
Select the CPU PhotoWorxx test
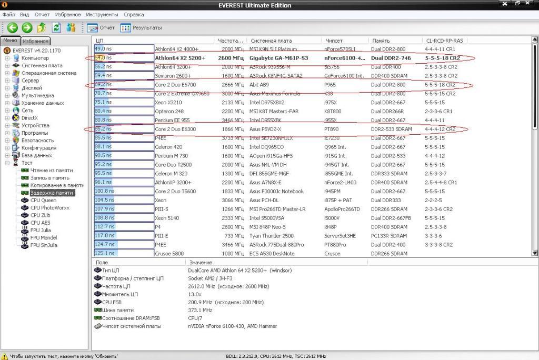point(50,208)
